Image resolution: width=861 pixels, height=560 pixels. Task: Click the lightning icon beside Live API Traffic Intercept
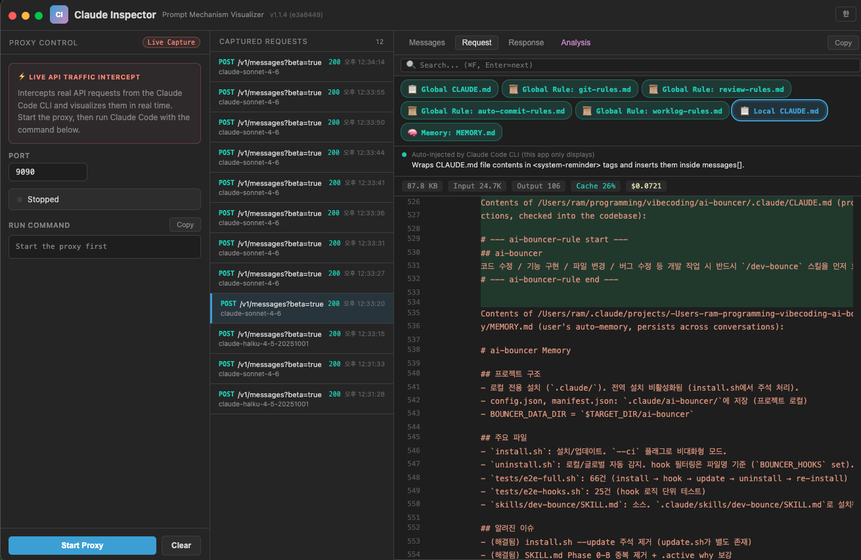[22, 77]
